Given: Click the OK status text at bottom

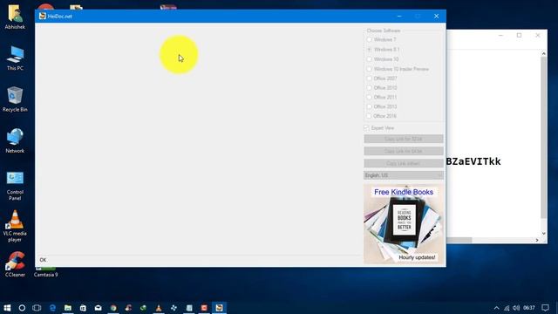Looking at the screenshot, I should 43,260.
